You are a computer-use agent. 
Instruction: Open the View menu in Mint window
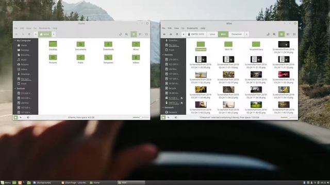(176, 28)
